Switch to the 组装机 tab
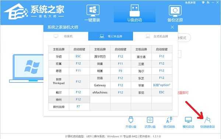 click(66, 36)
